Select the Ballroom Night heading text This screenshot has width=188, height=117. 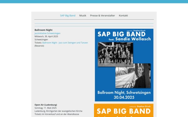(x=44, y=30)
